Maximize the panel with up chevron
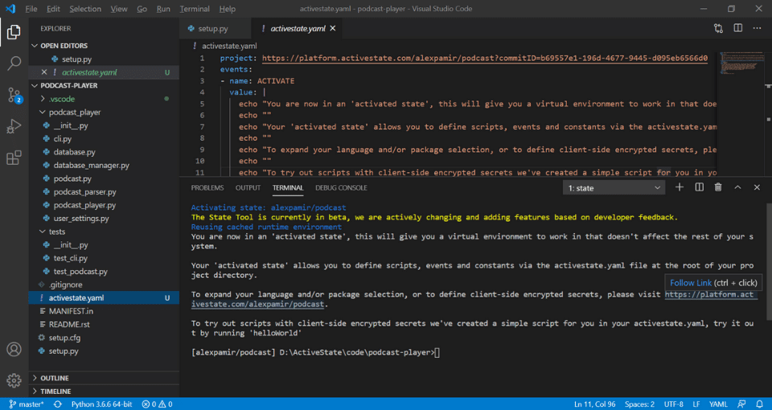This screenshot has height=410, width=772. (737, 187)
